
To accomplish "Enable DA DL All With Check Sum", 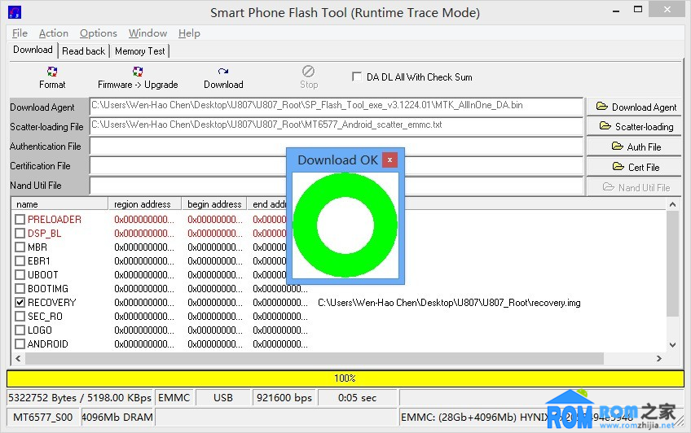I will [x=357, y=77].
